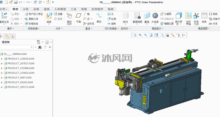
Task: Click Edit Position (编辑位置)
Action: pyautogui.click(x=167, y=24)
